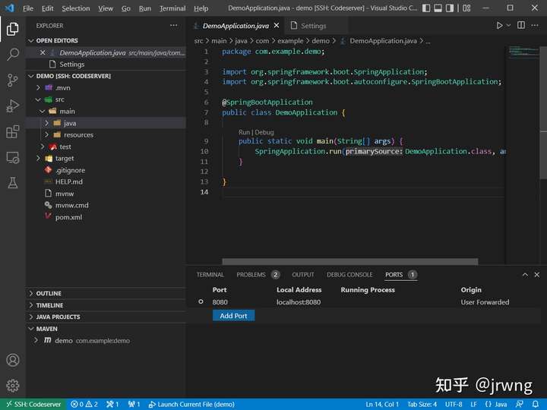547x410 pixels.
Task: Switch to the Debug Console tab
Action: [349, 275]
